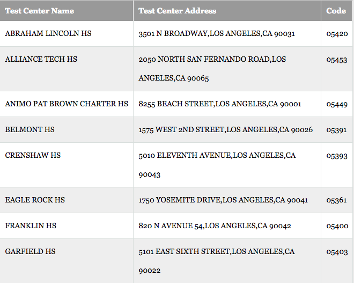The image size is (354, 283).
Task: Select test center code 05420
Action: tap(337, 34)
